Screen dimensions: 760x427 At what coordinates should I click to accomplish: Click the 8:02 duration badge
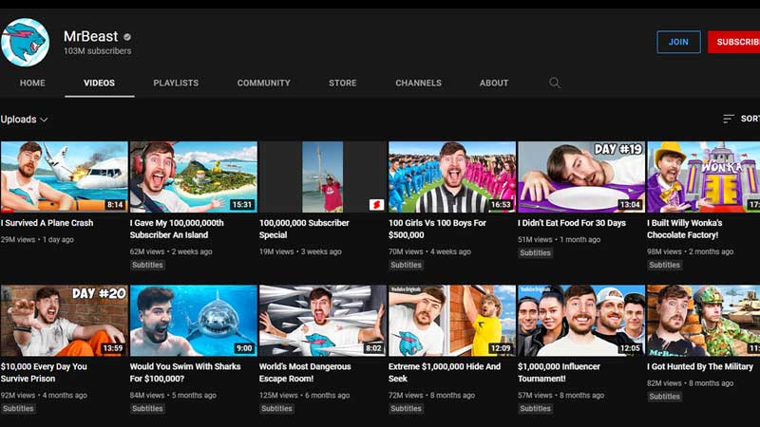click(373, 348)
